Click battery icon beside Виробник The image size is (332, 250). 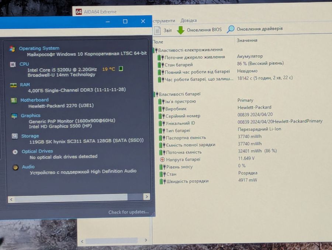(x=162, y=109)
